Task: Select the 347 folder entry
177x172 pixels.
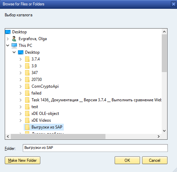Action: tap(35, 73)
